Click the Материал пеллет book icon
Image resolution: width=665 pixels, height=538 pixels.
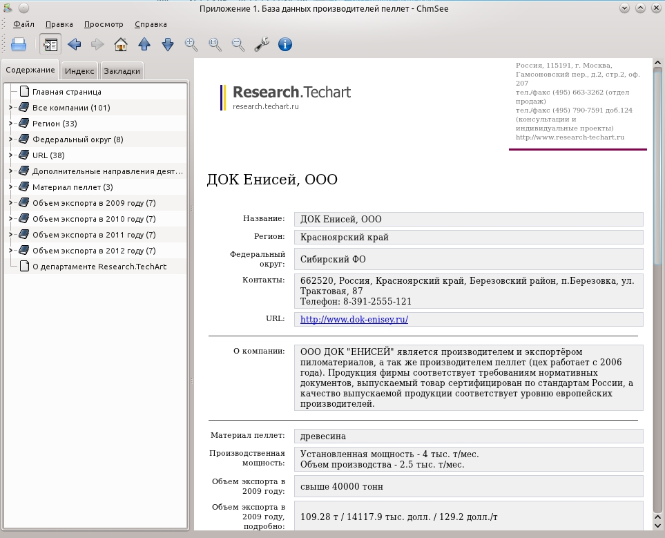(24, 187)
